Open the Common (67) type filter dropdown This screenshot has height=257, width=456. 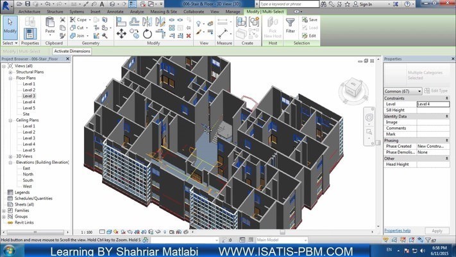click(403, 91)
